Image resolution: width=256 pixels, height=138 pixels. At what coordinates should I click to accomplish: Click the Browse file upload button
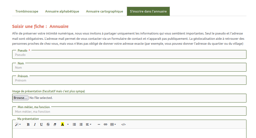(20, 98)
